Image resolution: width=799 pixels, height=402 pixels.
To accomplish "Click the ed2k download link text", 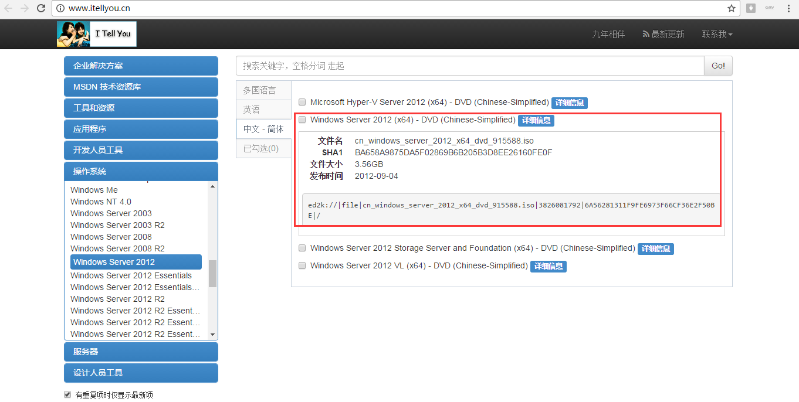I will (512, 210).
